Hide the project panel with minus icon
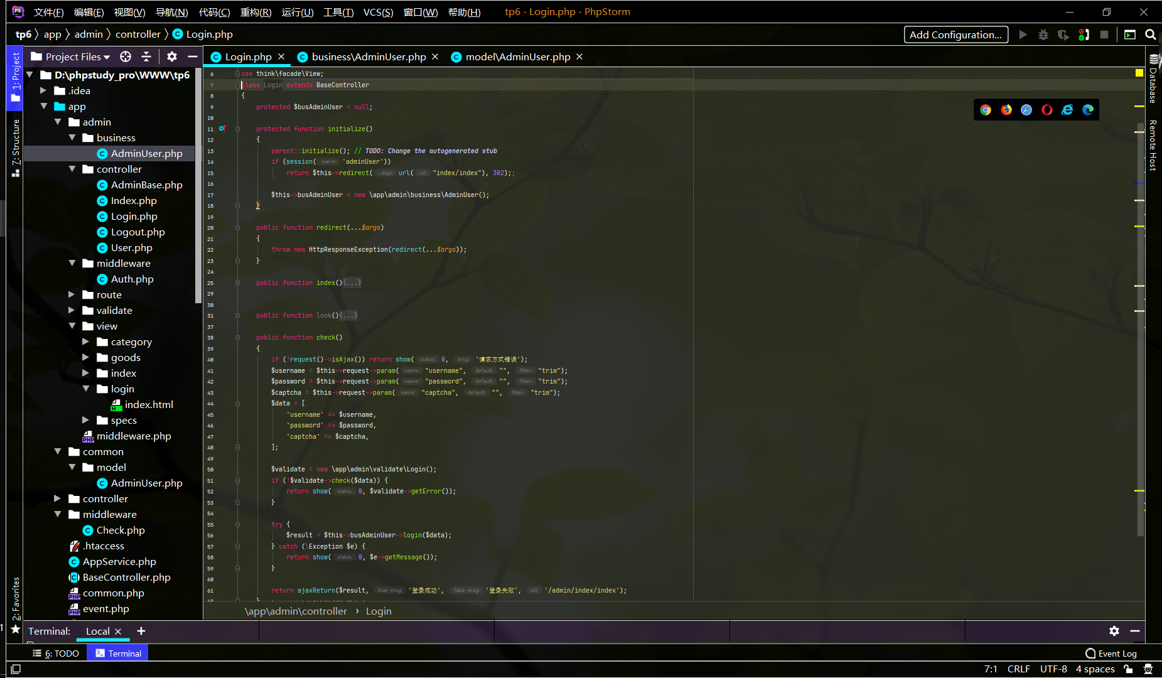This screenshot has width=1162, height=678. coord(193,56)
